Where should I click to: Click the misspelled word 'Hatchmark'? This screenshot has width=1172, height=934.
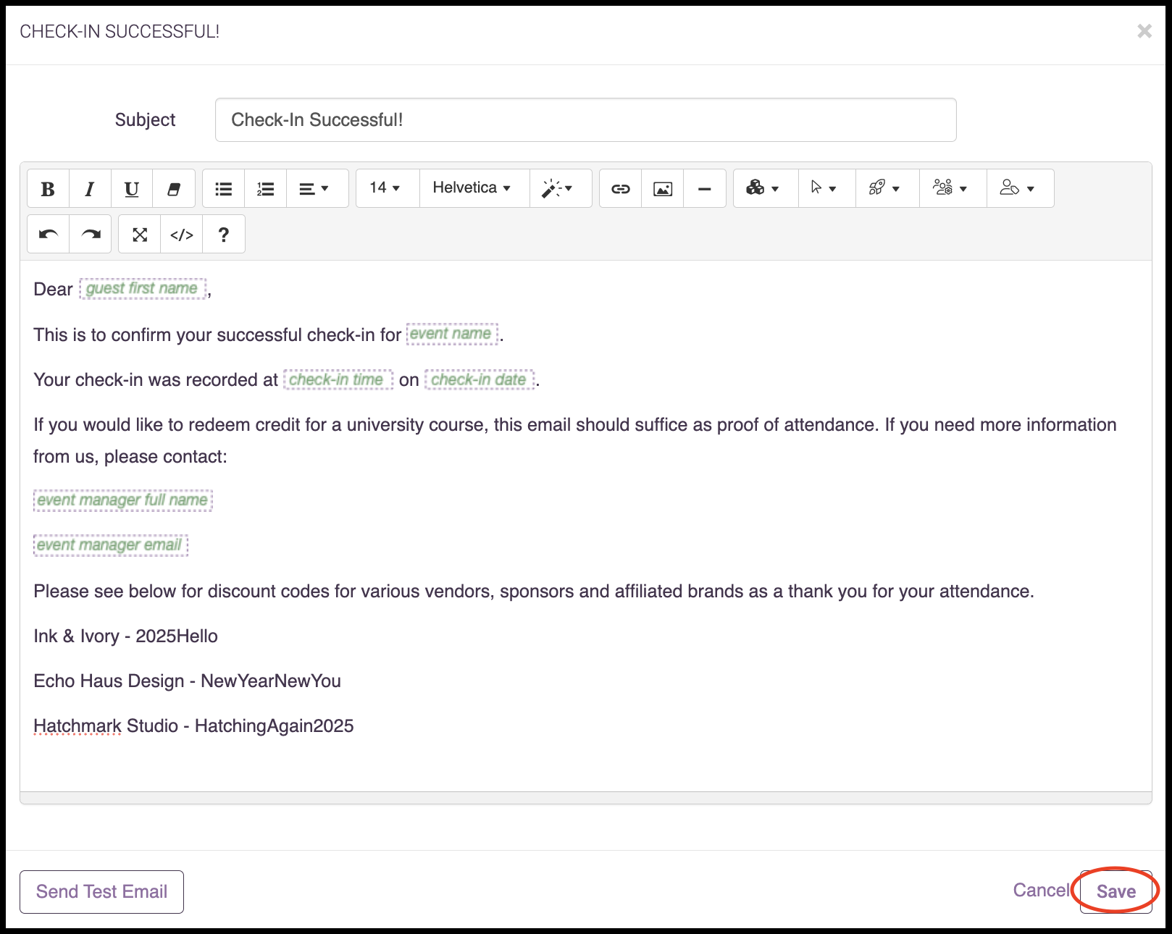(x=78, y=726)
